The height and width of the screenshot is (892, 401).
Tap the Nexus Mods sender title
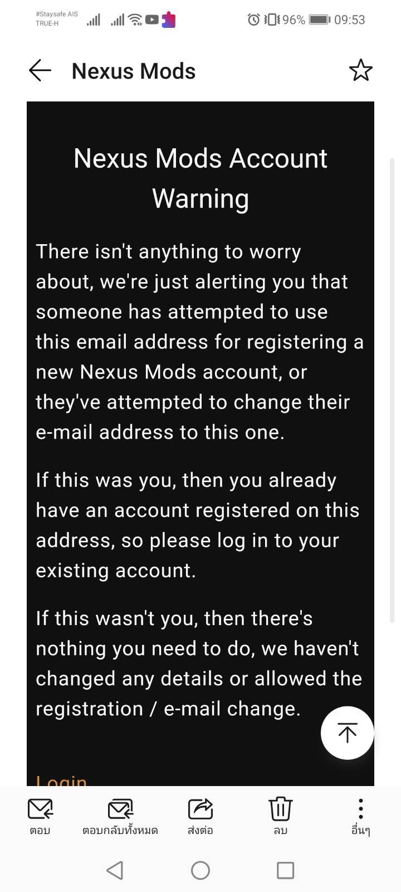click(x=134, y=71)
